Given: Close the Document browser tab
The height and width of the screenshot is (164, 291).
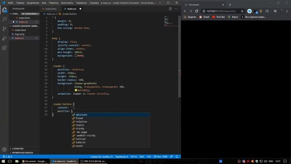Looking at the screenshot, I should click(x=223, y=5).
